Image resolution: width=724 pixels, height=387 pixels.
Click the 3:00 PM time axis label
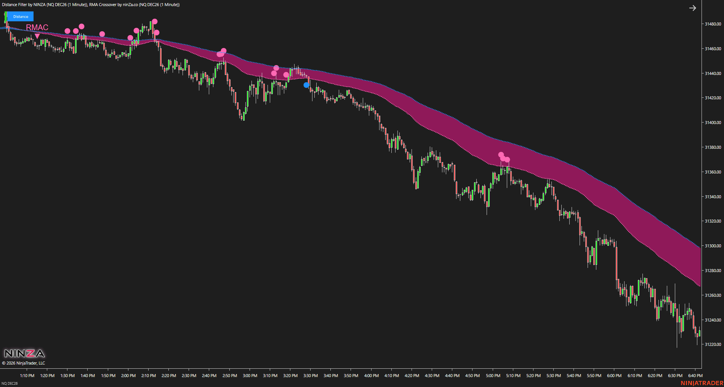point(250,376)
